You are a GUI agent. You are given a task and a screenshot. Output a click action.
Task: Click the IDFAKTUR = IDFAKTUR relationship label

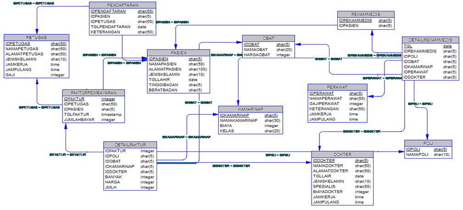pos(68,155)
